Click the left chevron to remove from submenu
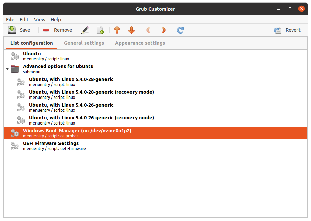Viewport: 311px width, 221px height. [x=148, y=30]
